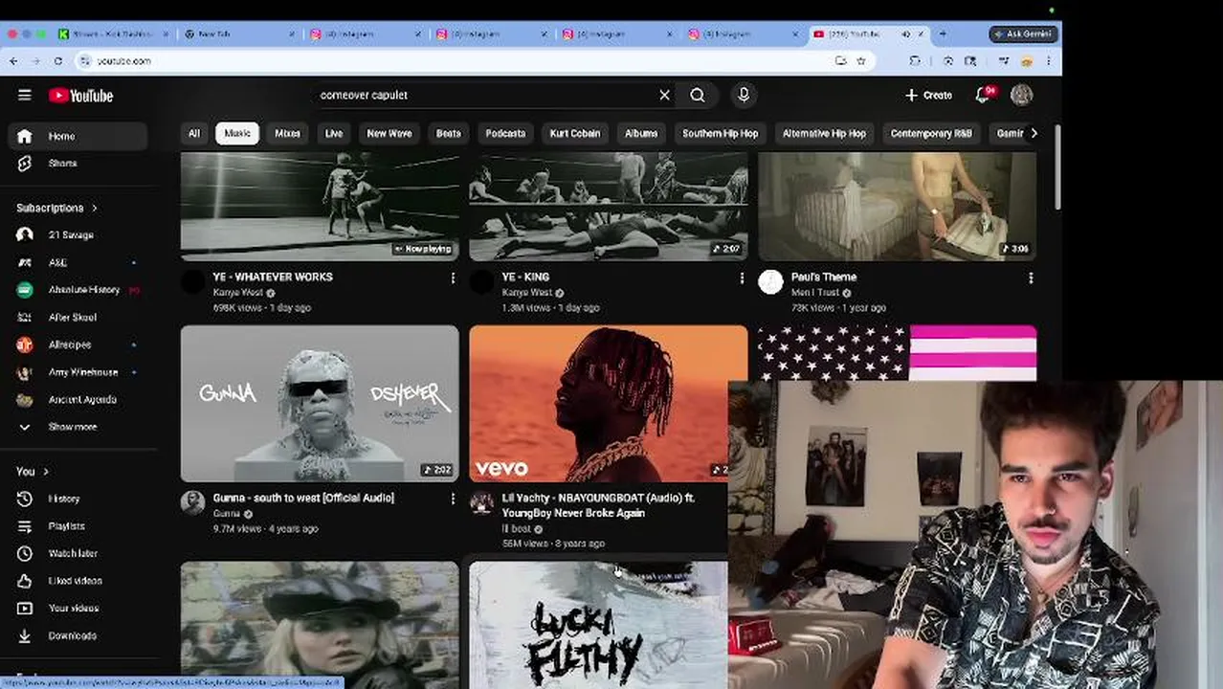Open the Ancient Agenda subscription
This screenshot has height=689, width=1223.
pyautogui.click(x=78, y=399)
